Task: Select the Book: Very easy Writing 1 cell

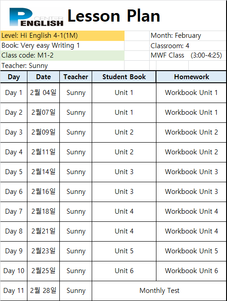Action: (x=62, y=46)
